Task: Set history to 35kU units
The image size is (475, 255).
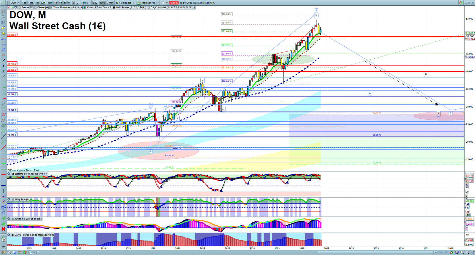Action: point(110,3)
